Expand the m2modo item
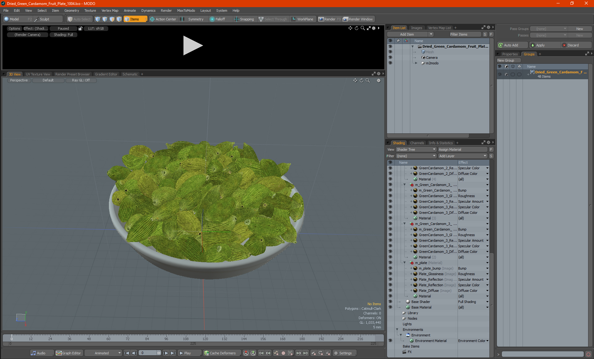This screenshot has height=359, width=594. pyautogui.click(x=416, y=63)
